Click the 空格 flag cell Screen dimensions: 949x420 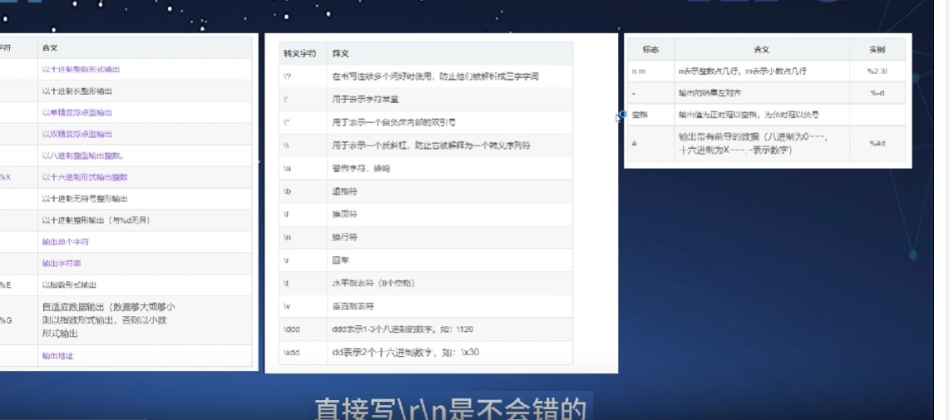click(650, 115)
